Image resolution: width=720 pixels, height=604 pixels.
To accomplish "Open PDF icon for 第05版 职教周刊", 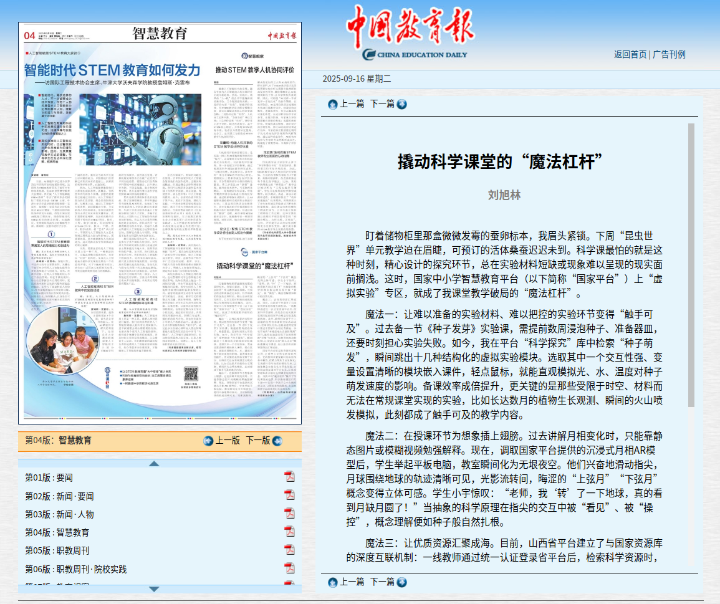I will (289, 550).
